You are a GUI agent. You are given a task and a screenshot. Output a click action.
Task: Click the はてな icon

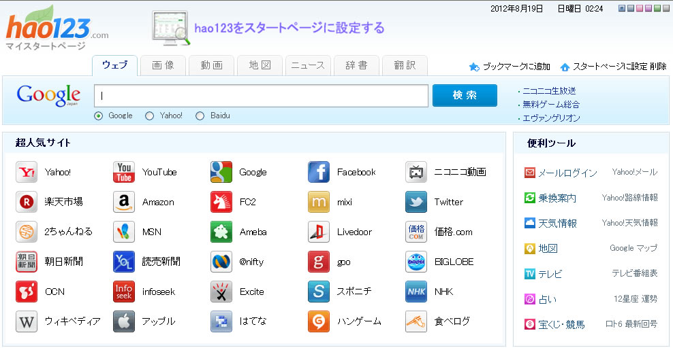click(x=221, y=321)
